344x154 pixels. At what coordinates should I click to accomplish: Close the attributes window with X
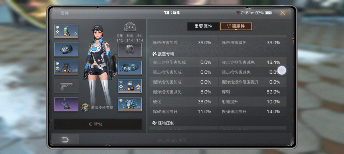point(282,13)
